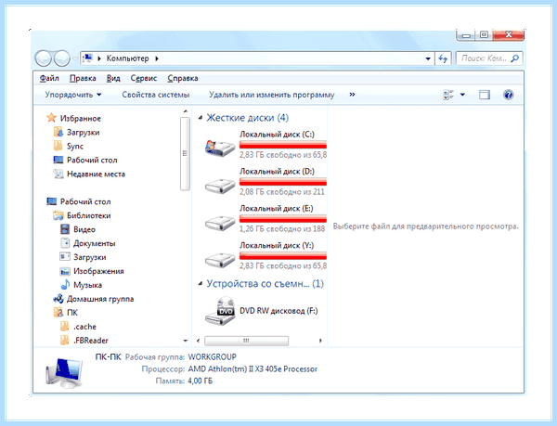Open the .FBReader folder
The height and width of the screenshot is (426, 557).
(x=91, y=341)
